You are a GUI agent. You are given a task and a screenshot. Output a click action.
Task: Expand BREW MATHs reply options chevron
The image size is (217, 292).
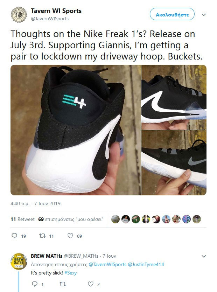[204, 256]
